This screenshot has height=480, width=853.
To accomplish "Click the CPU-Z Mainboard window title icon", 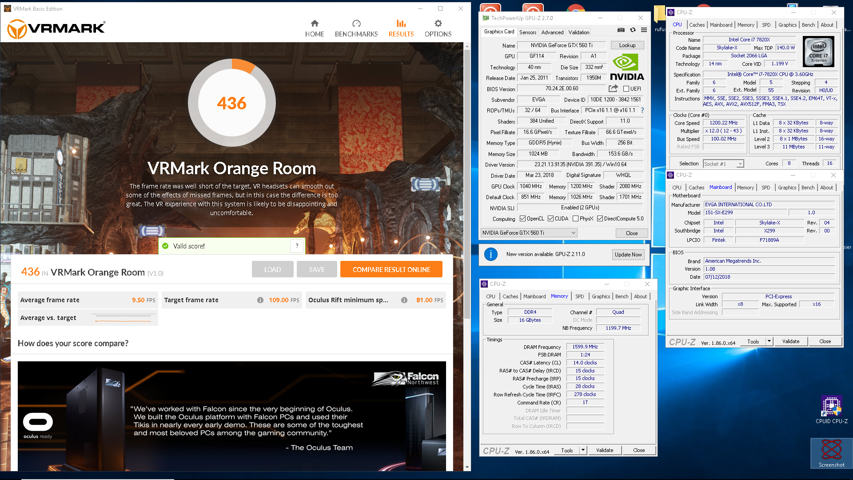I will 671,175.
